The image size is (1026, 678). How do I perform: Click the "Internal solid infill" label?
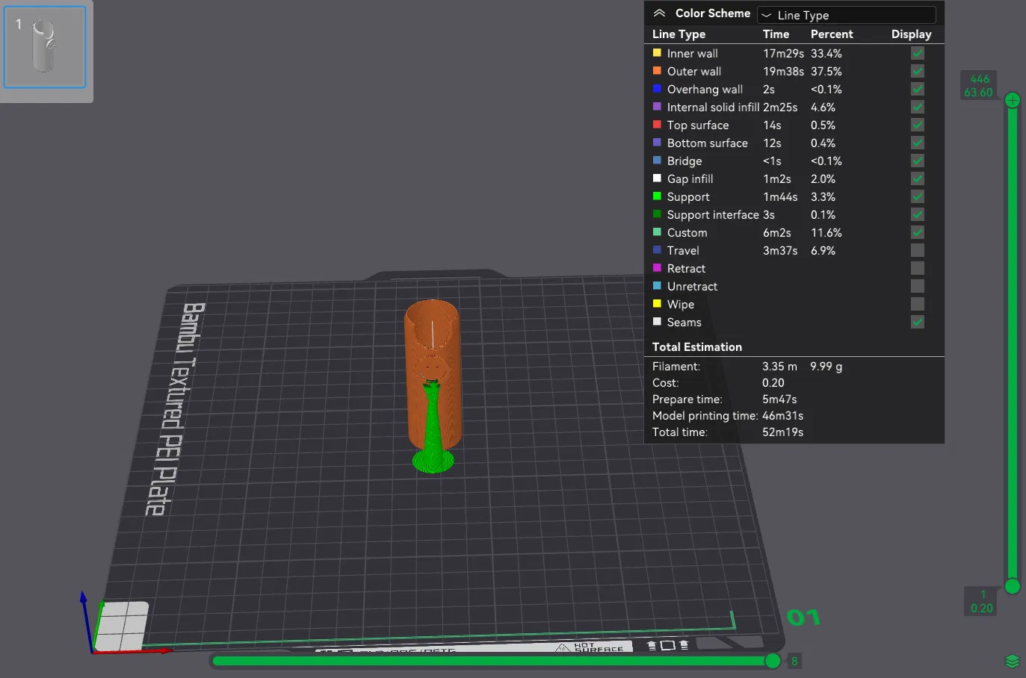coord(713,108)
